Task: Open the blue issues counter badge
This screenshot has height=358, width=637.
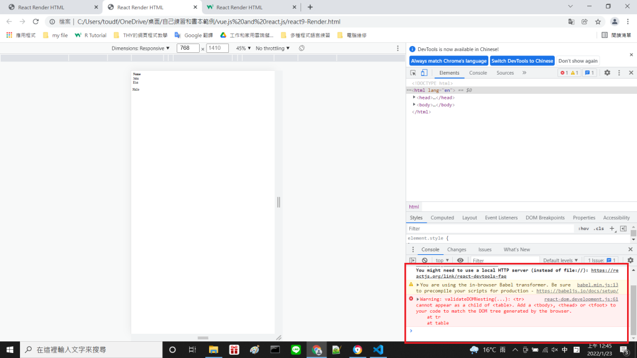Action: pyautogui.click(x=590, y=73)
